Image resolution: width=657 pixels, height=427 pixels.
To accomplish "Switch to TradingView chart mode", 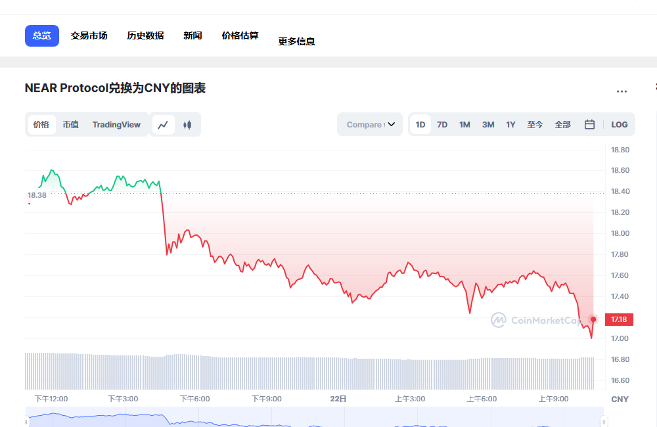I will pyautogui.click(x=116, y=124).
